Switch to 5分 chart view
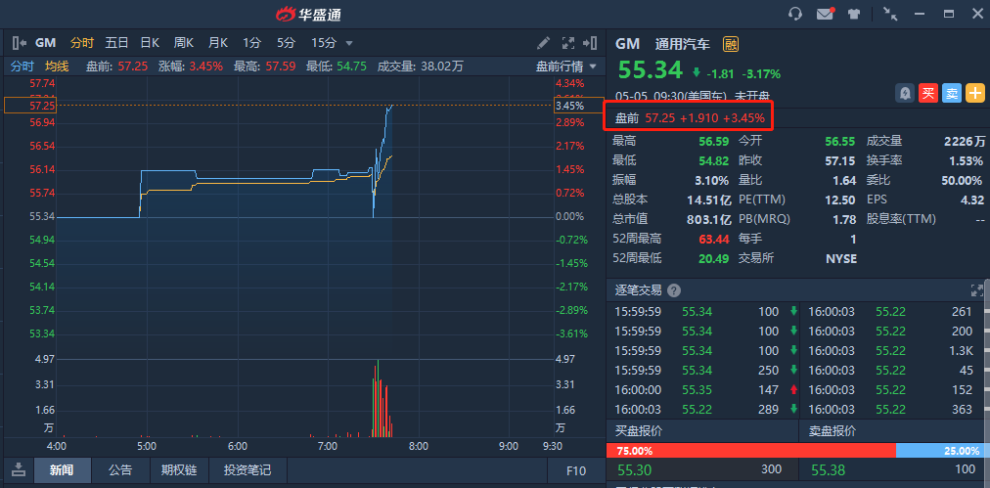The width and height of the screenshot is (990, 488). pos(286,43)
